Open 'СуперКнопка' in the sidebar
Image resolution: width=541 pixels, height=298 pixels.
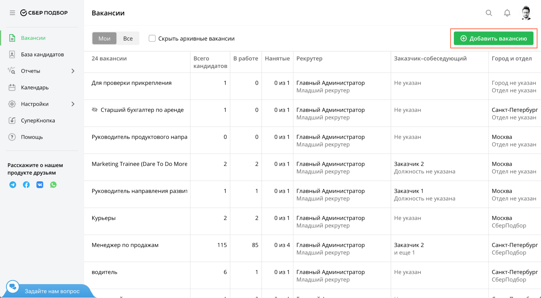point(38,121)
